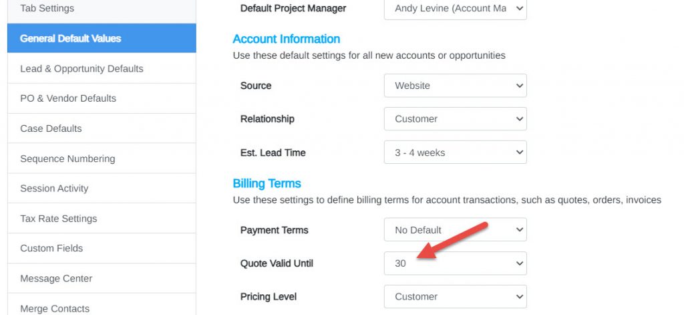This screenshot has width=684, height=315.
Task: Expand the Relationship dropdown
Action: (x=455, y=119)
